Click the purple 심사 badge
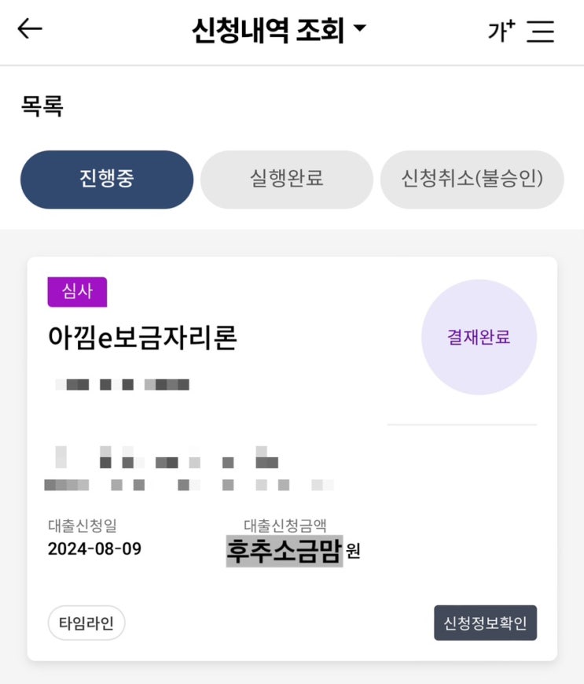 [x=77, y=292]
